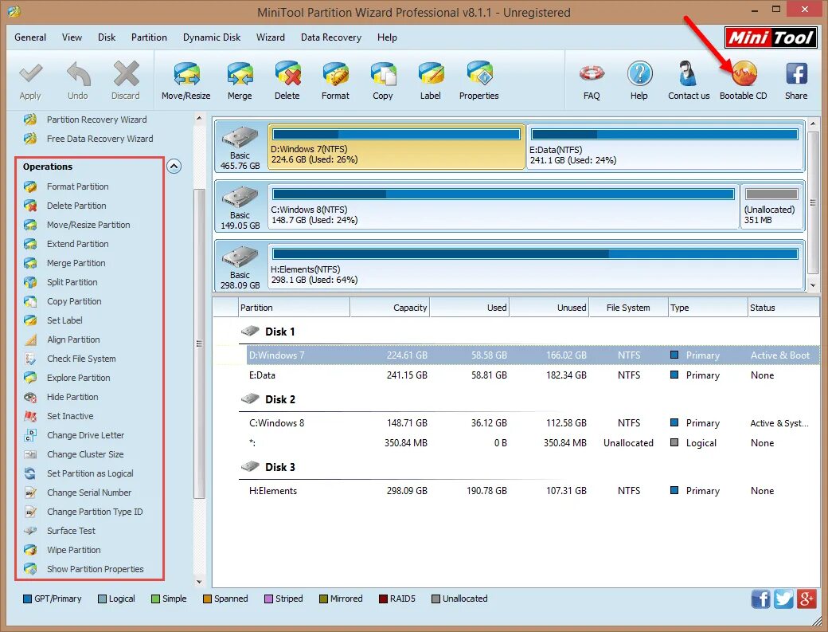Click the RAID5 dark red legend swatch
Screen dimensions: 828x632
point(384,599)
